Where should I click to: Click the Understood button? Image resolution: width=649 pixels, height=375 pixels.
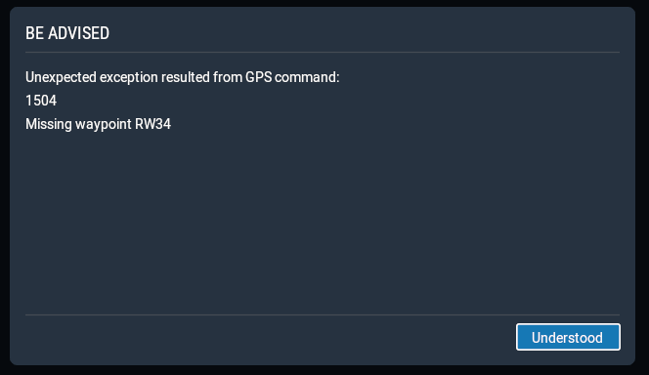(x=568, y=337)
